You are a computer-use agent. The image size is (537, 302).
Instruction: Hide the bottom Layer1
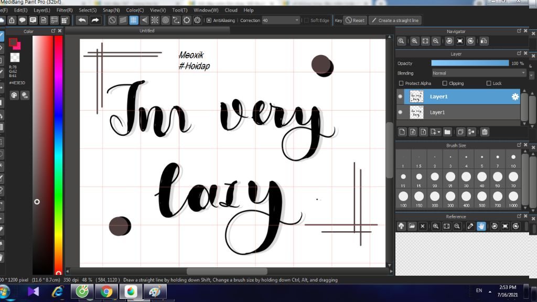400,112
